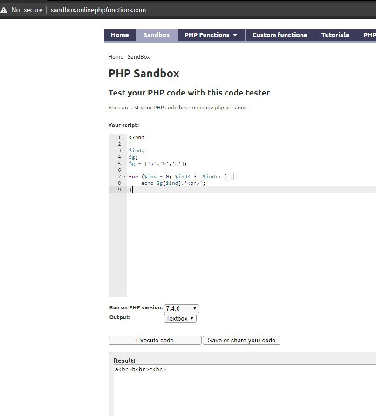Open the Custom functions tab
Image resolution: width=376 pixels, height=416 pixels.
click(280, 35)
